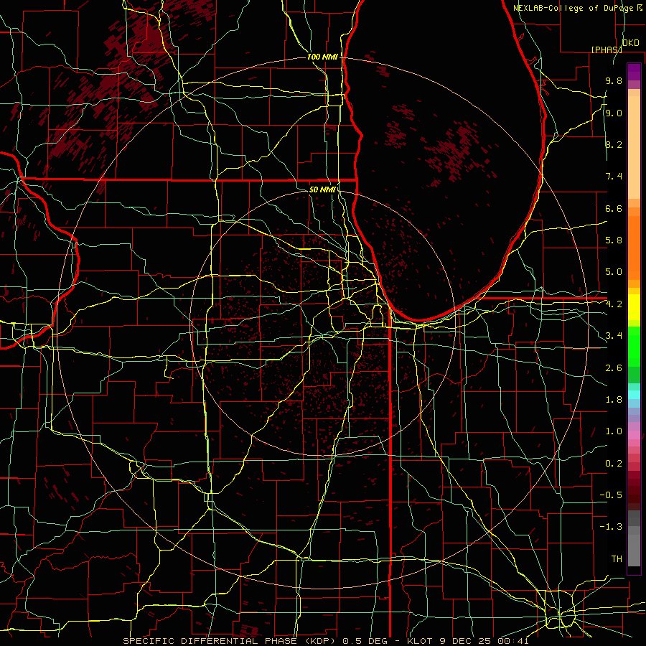Image resolution: width=646 pixels, height=646 pixels.
Task: Select the 7.4 value on color scale
Action: tap(614, 177)
